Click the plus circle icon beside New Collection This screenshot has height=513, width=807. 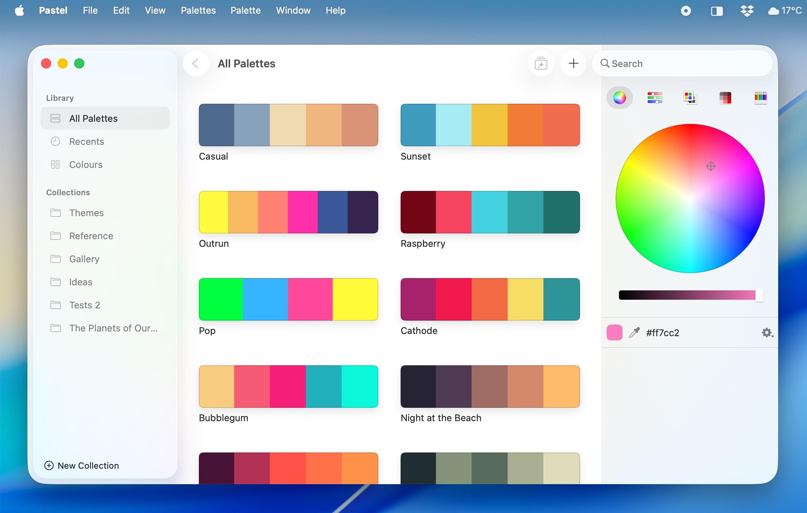click(x=49, y=465)
